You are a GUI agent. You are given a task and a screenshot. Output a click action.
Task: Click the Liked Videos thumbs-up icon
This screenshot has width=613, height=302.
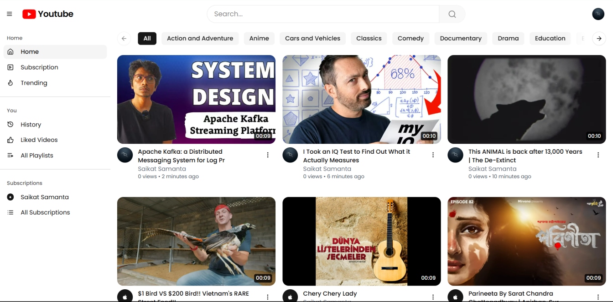point(10,140)
